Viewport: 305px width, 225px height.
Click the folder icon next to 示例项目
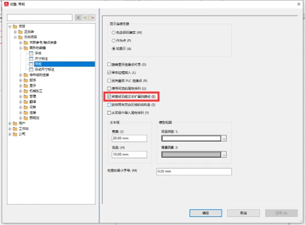20,37
